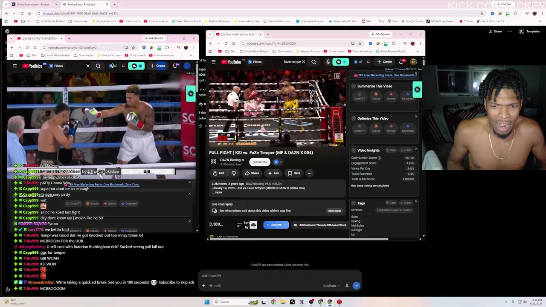Click the KSI vs FaZe Temper video player
546x307 pixels.
pyautogui.click(x=277, y=108)
